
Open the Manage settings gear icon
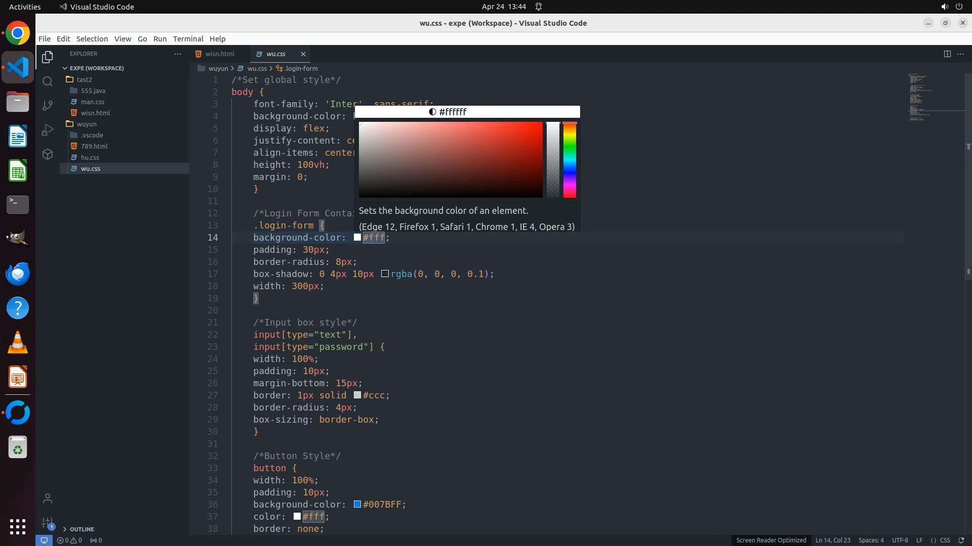point(48,523)
